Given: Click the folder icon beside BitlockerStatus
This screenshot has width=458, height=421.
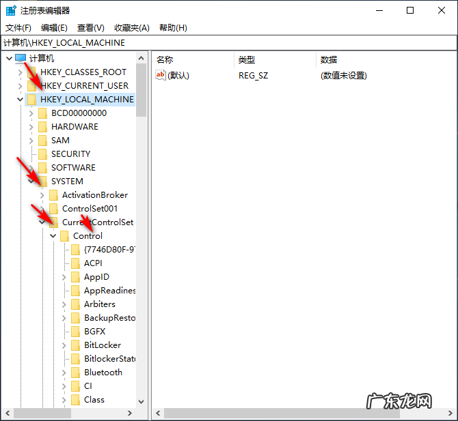Looking at the screenshot, I should [x=75, y=359].
